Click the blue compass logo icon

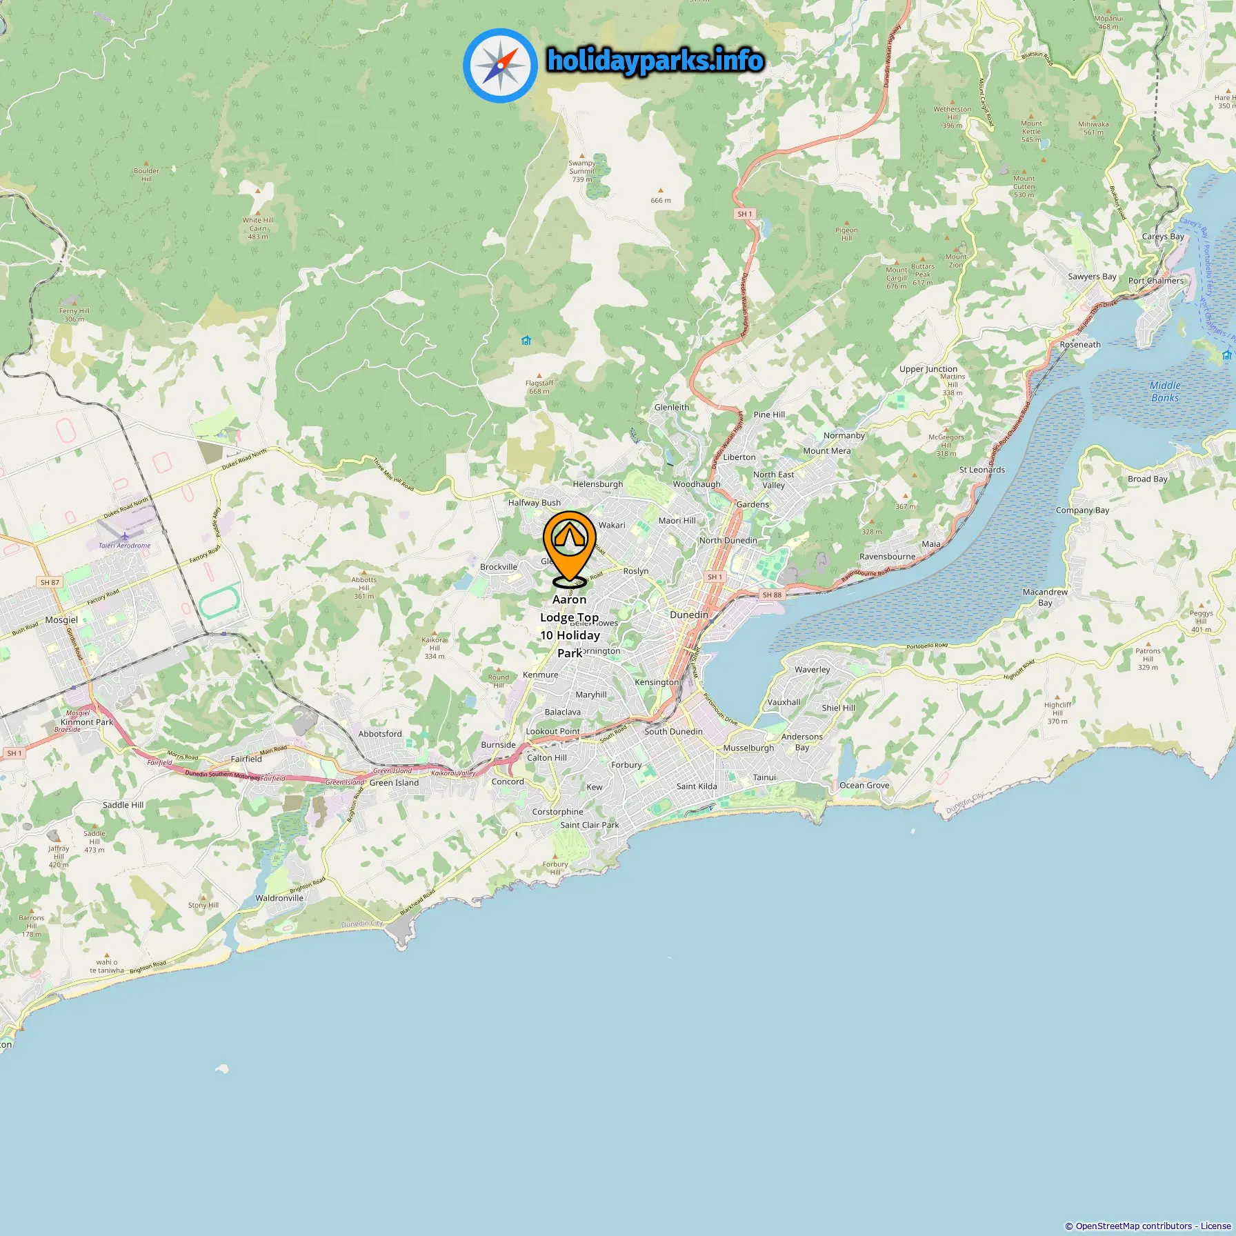[x=500, y=66]
